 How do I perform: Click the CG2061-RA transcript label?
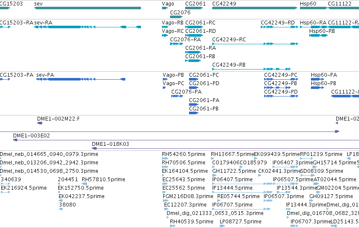pos(200,48)
